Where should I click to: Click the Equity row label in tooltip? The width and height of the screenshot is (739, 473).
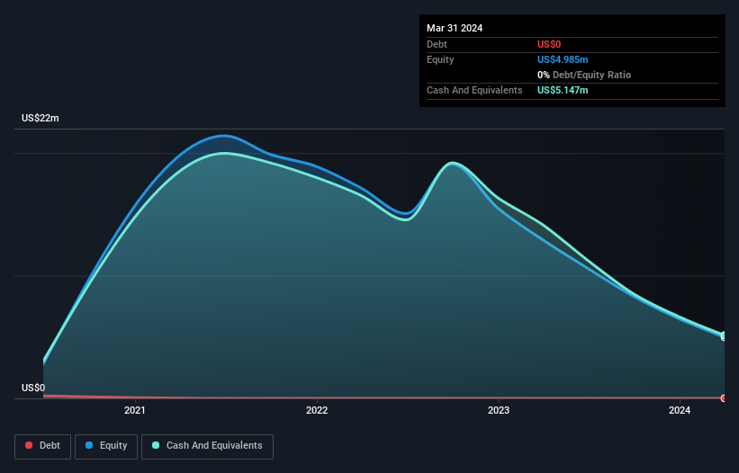(x=440, y=59)
